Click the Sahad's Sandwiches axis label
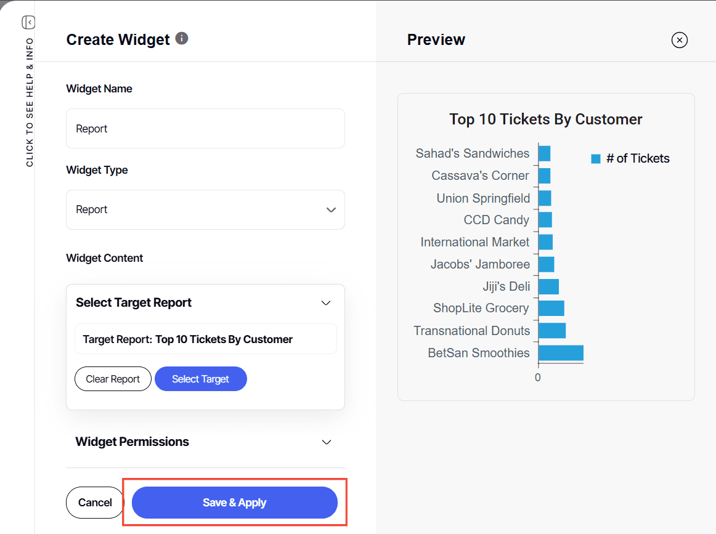716x534 pixels. pos(472,153)
